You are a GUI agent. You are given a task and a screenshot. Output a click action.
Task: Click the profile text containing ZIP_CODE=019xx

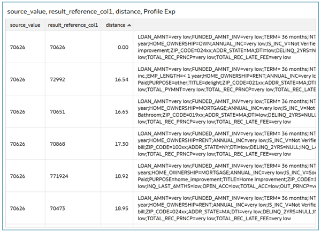[x=227, y=111]
